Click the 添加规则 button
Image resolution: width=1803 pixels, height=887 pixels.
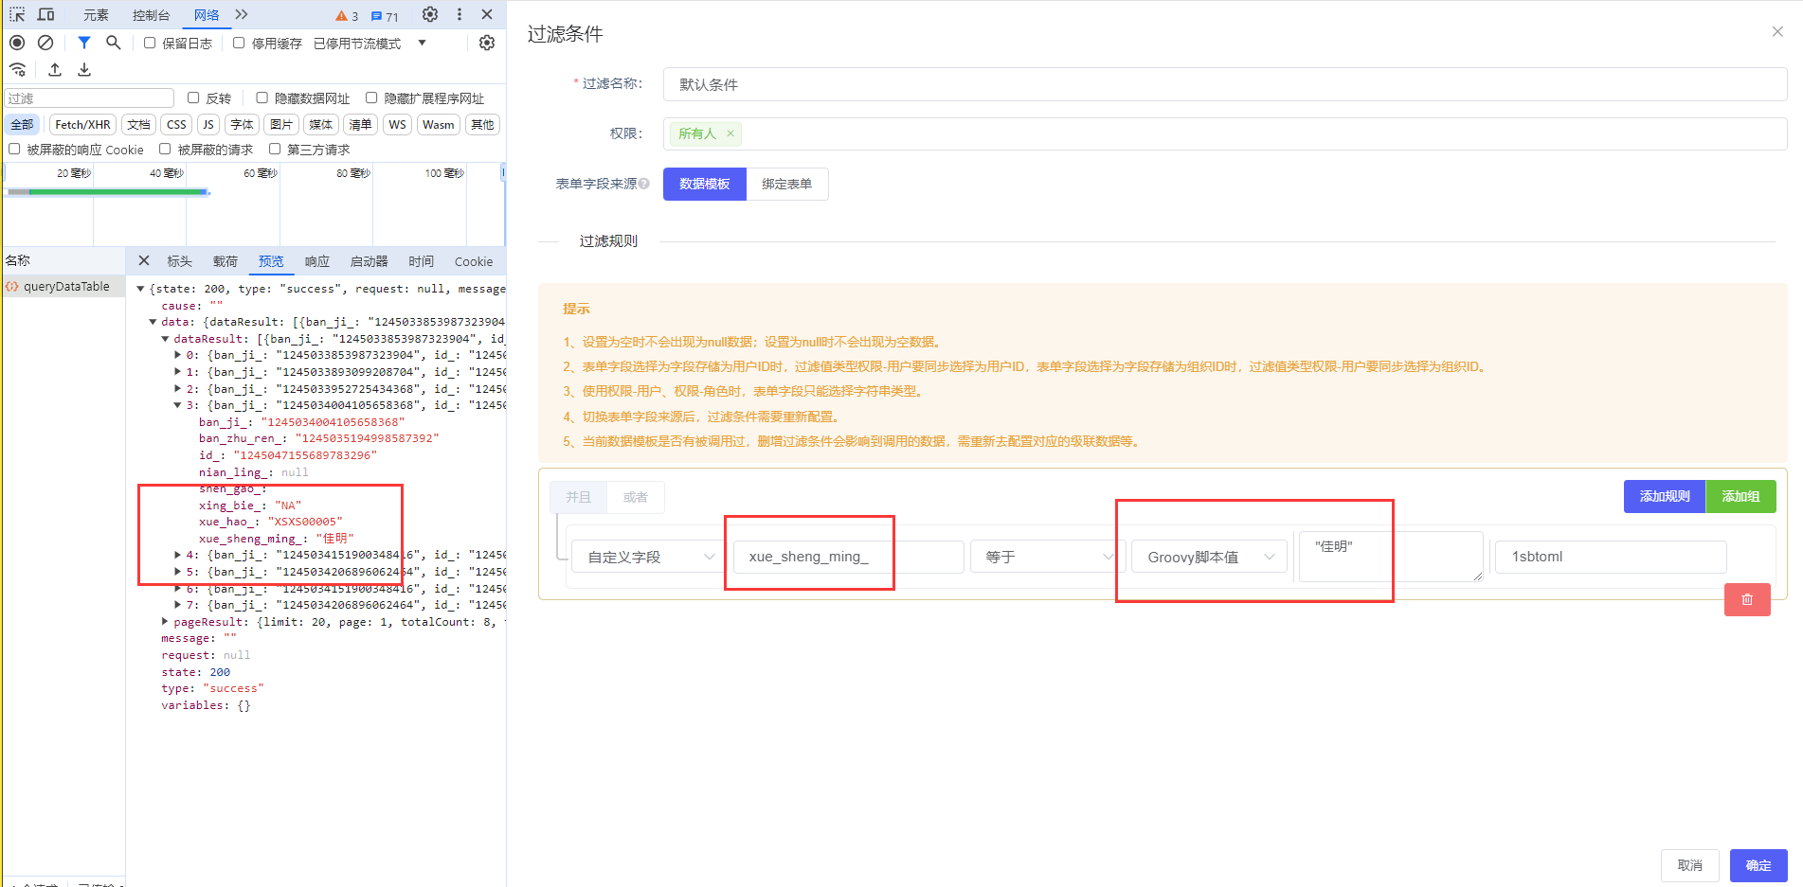(1664, 496)
